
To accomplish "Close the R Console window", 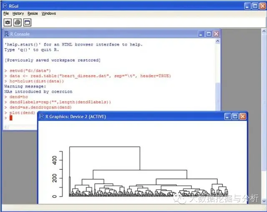I will [x=216, y=34].
